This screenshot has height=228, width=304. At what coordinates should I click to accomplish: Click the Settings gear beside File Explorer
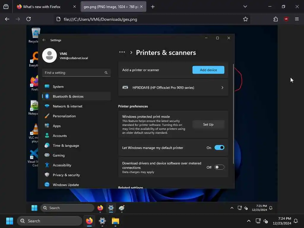[102, 221]
